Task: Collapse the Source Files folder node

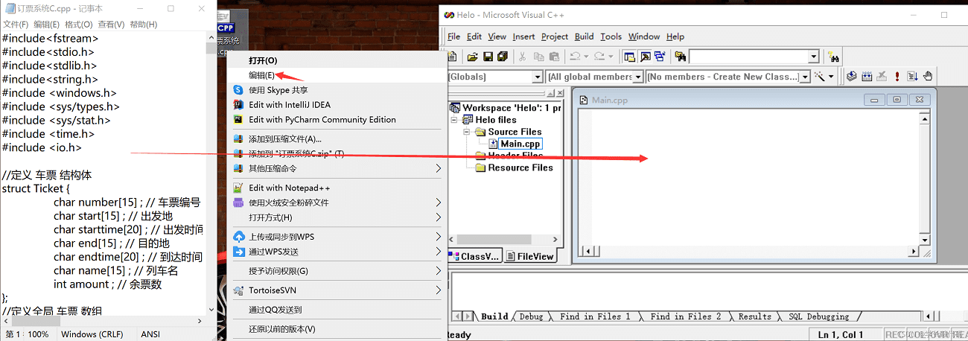Action: tap(467, 132)
